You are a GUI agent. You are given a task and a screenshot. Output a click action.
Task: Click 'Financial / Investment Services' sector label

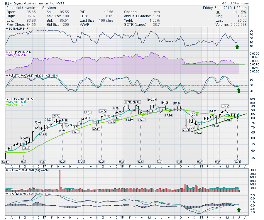(x=31, y=8)
